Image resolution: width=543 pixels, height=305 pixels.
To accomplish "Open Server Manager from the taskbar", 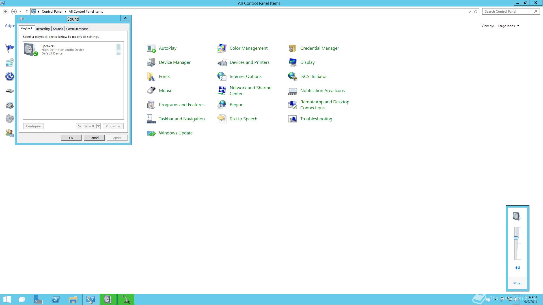I will point(38,299).
